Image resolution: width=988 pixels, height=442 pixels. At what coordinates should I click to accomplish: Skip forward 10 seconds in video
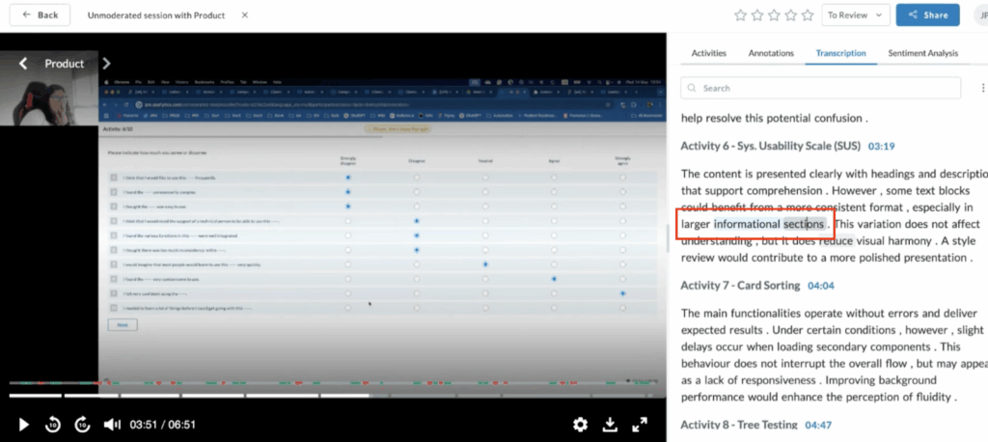tap(83, 425)
